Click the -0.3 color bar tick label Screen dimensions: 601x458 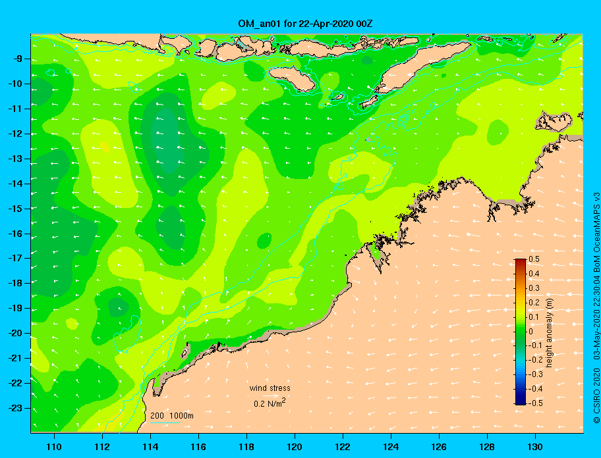coord(536,374)
